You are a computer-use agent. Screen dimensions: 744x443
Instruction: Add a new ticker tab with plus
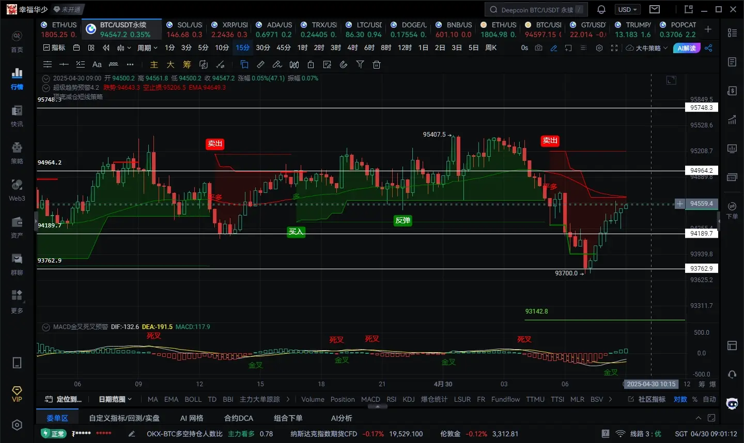[x=708, y=29]
